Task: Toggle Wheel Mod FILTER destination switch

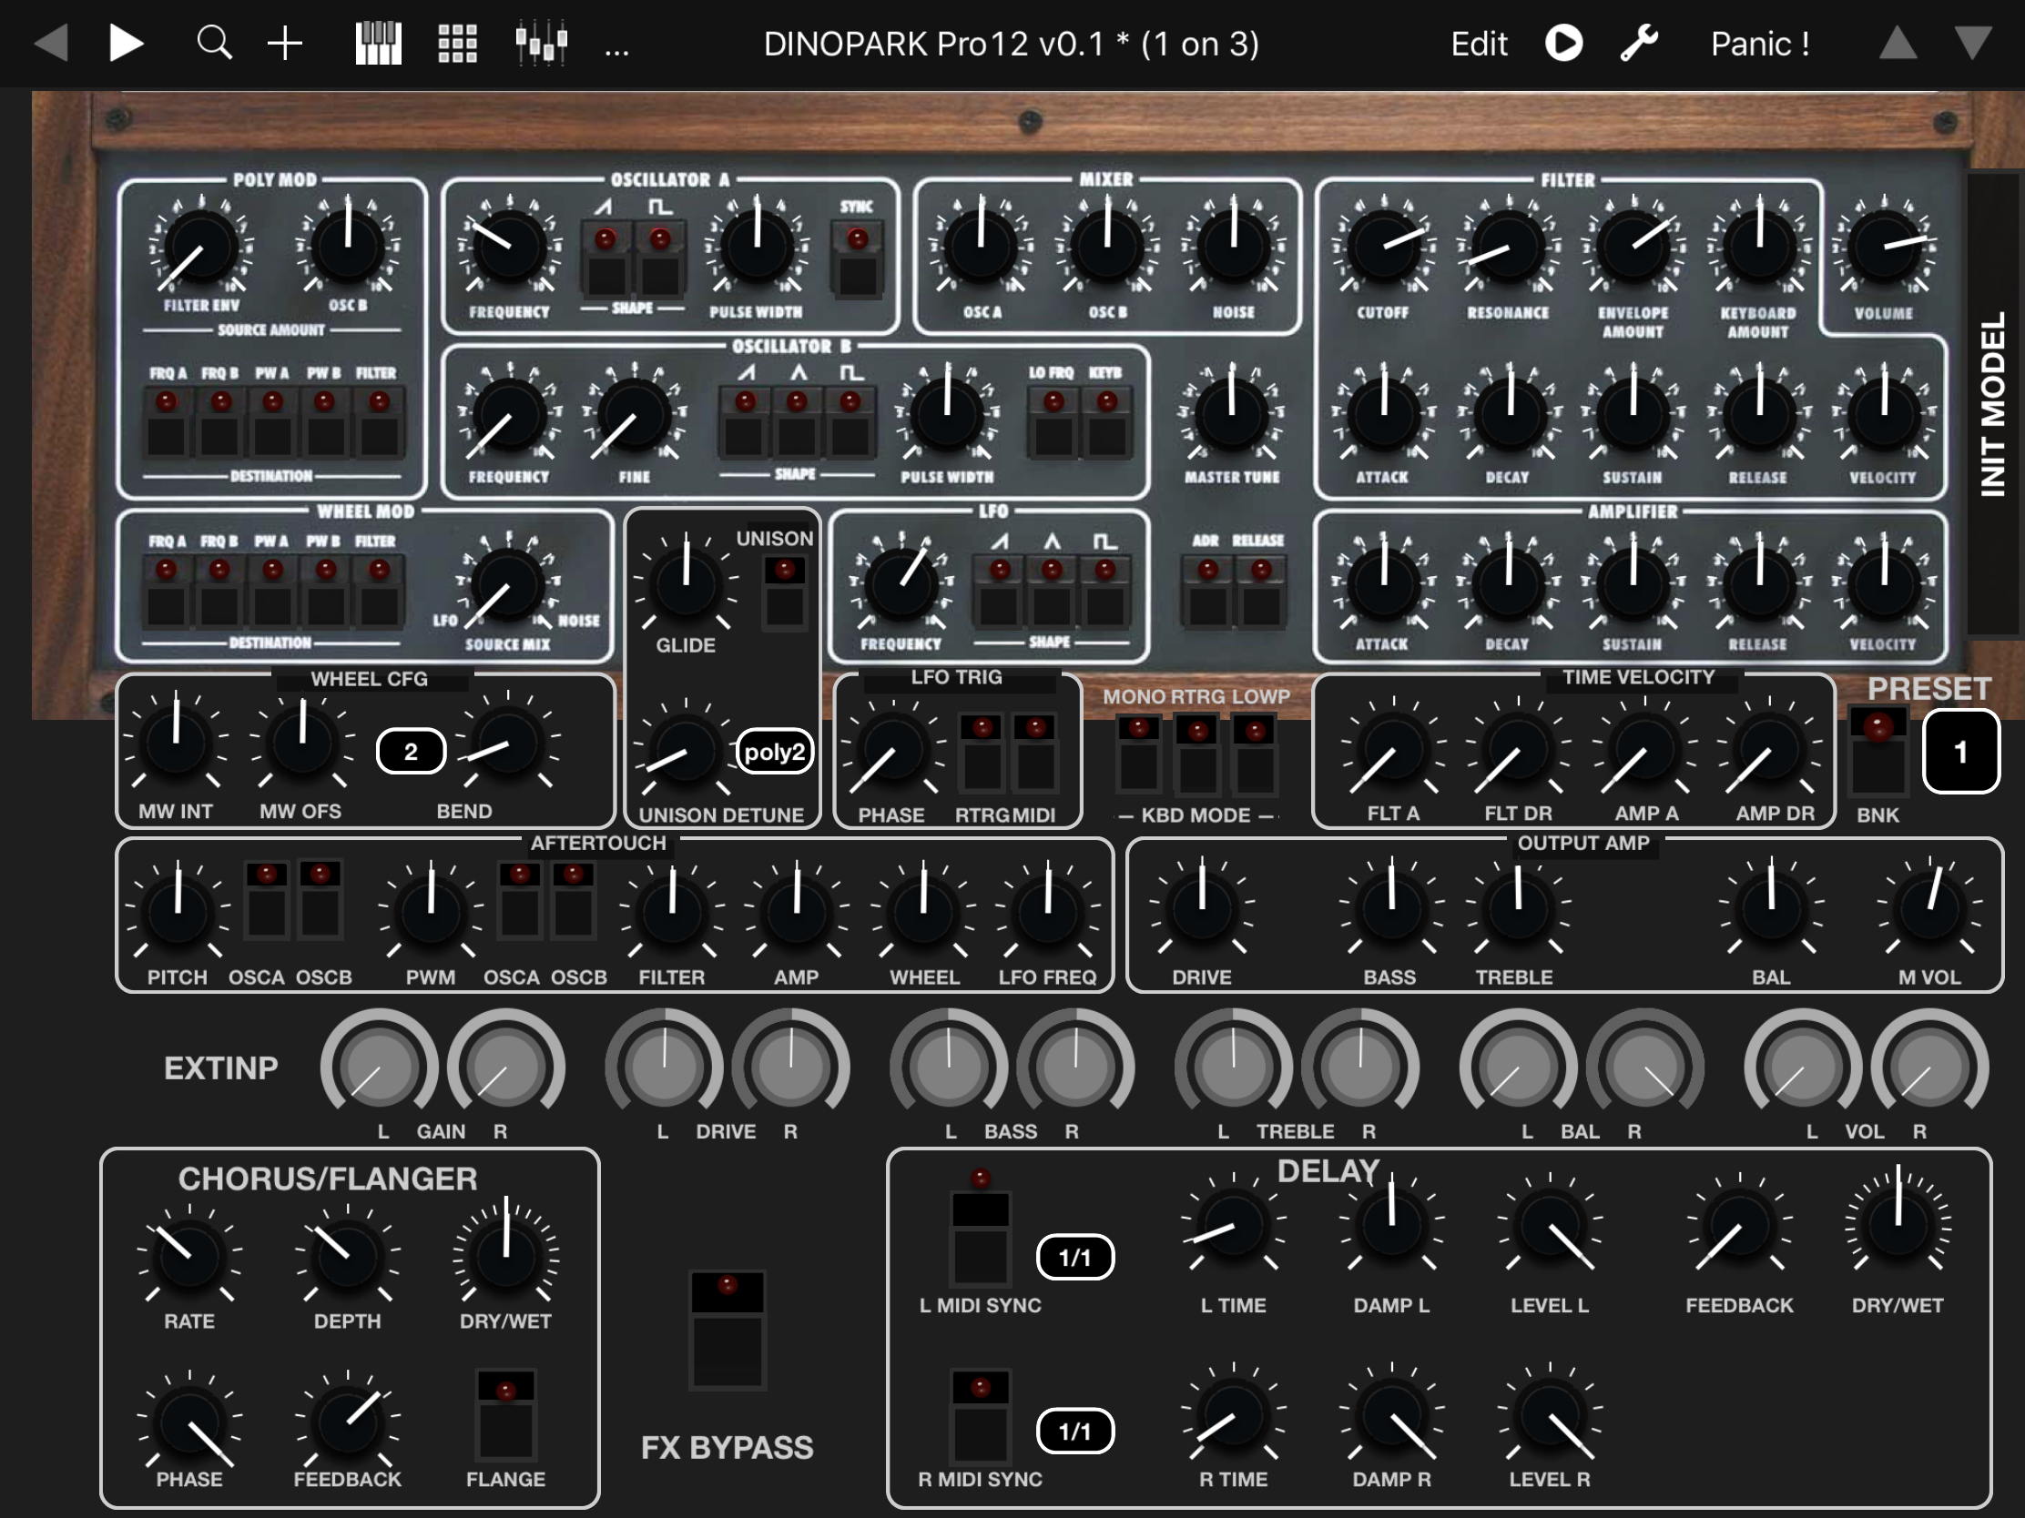Action: [379, 592]
